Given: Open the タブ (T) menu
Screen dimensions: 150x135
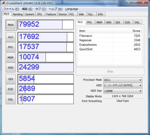Looking at the screenshot, I should [41, 9].
